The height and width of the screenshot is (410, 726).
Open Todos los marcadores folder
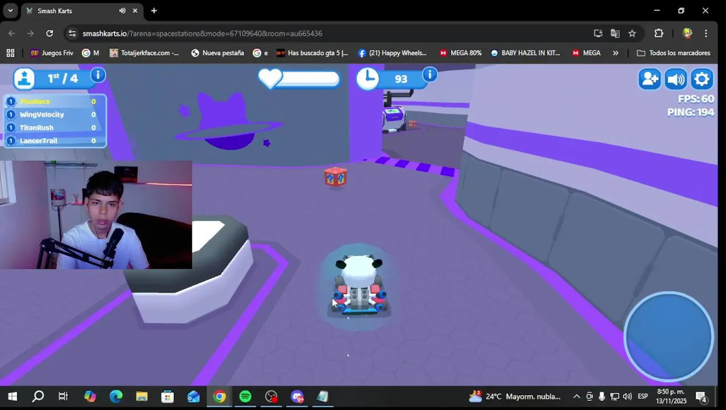[x=674, y=53]
